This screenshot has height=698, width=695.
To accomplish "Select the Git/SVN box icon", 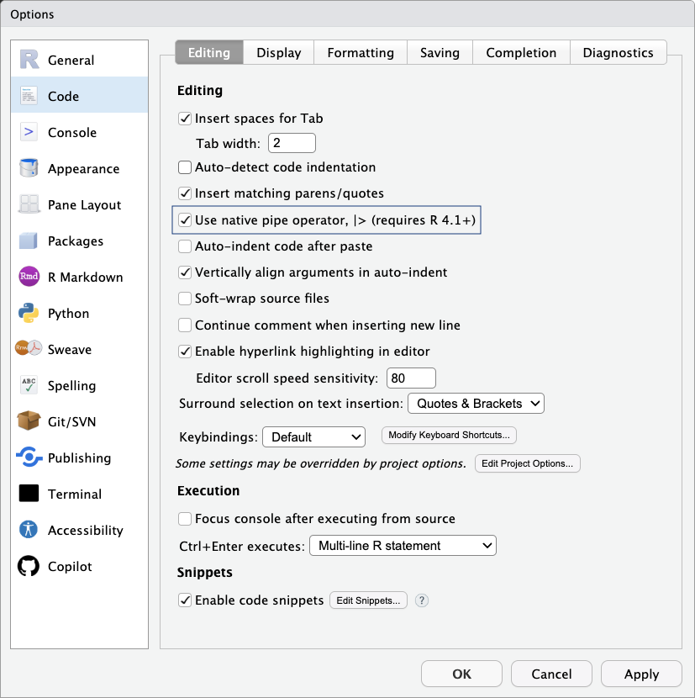I will (29, 421).
